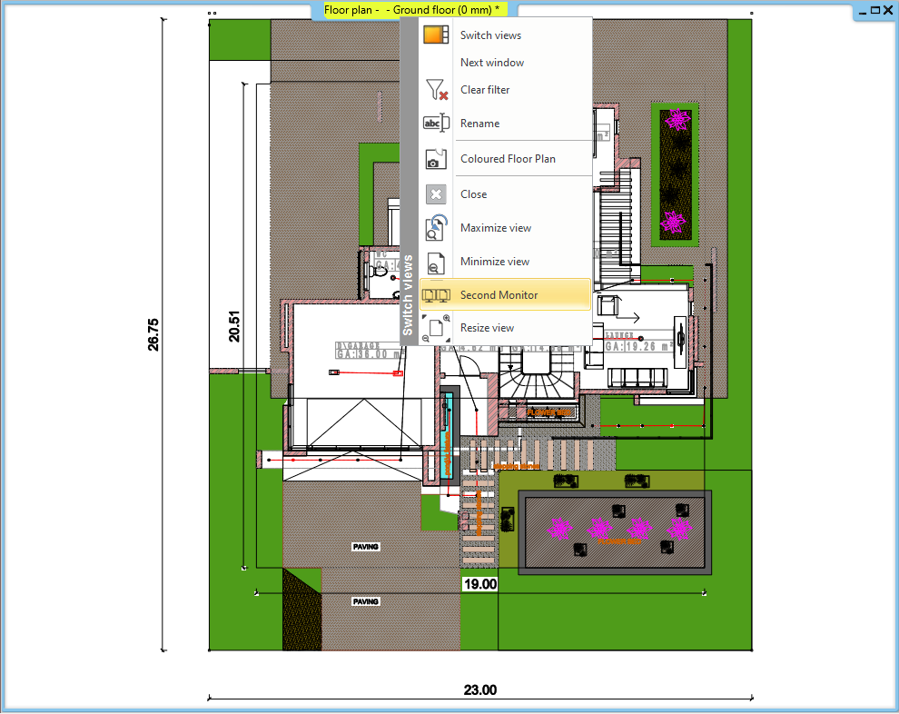Click the Maximize view icon
899x714 pixels.
436,228
